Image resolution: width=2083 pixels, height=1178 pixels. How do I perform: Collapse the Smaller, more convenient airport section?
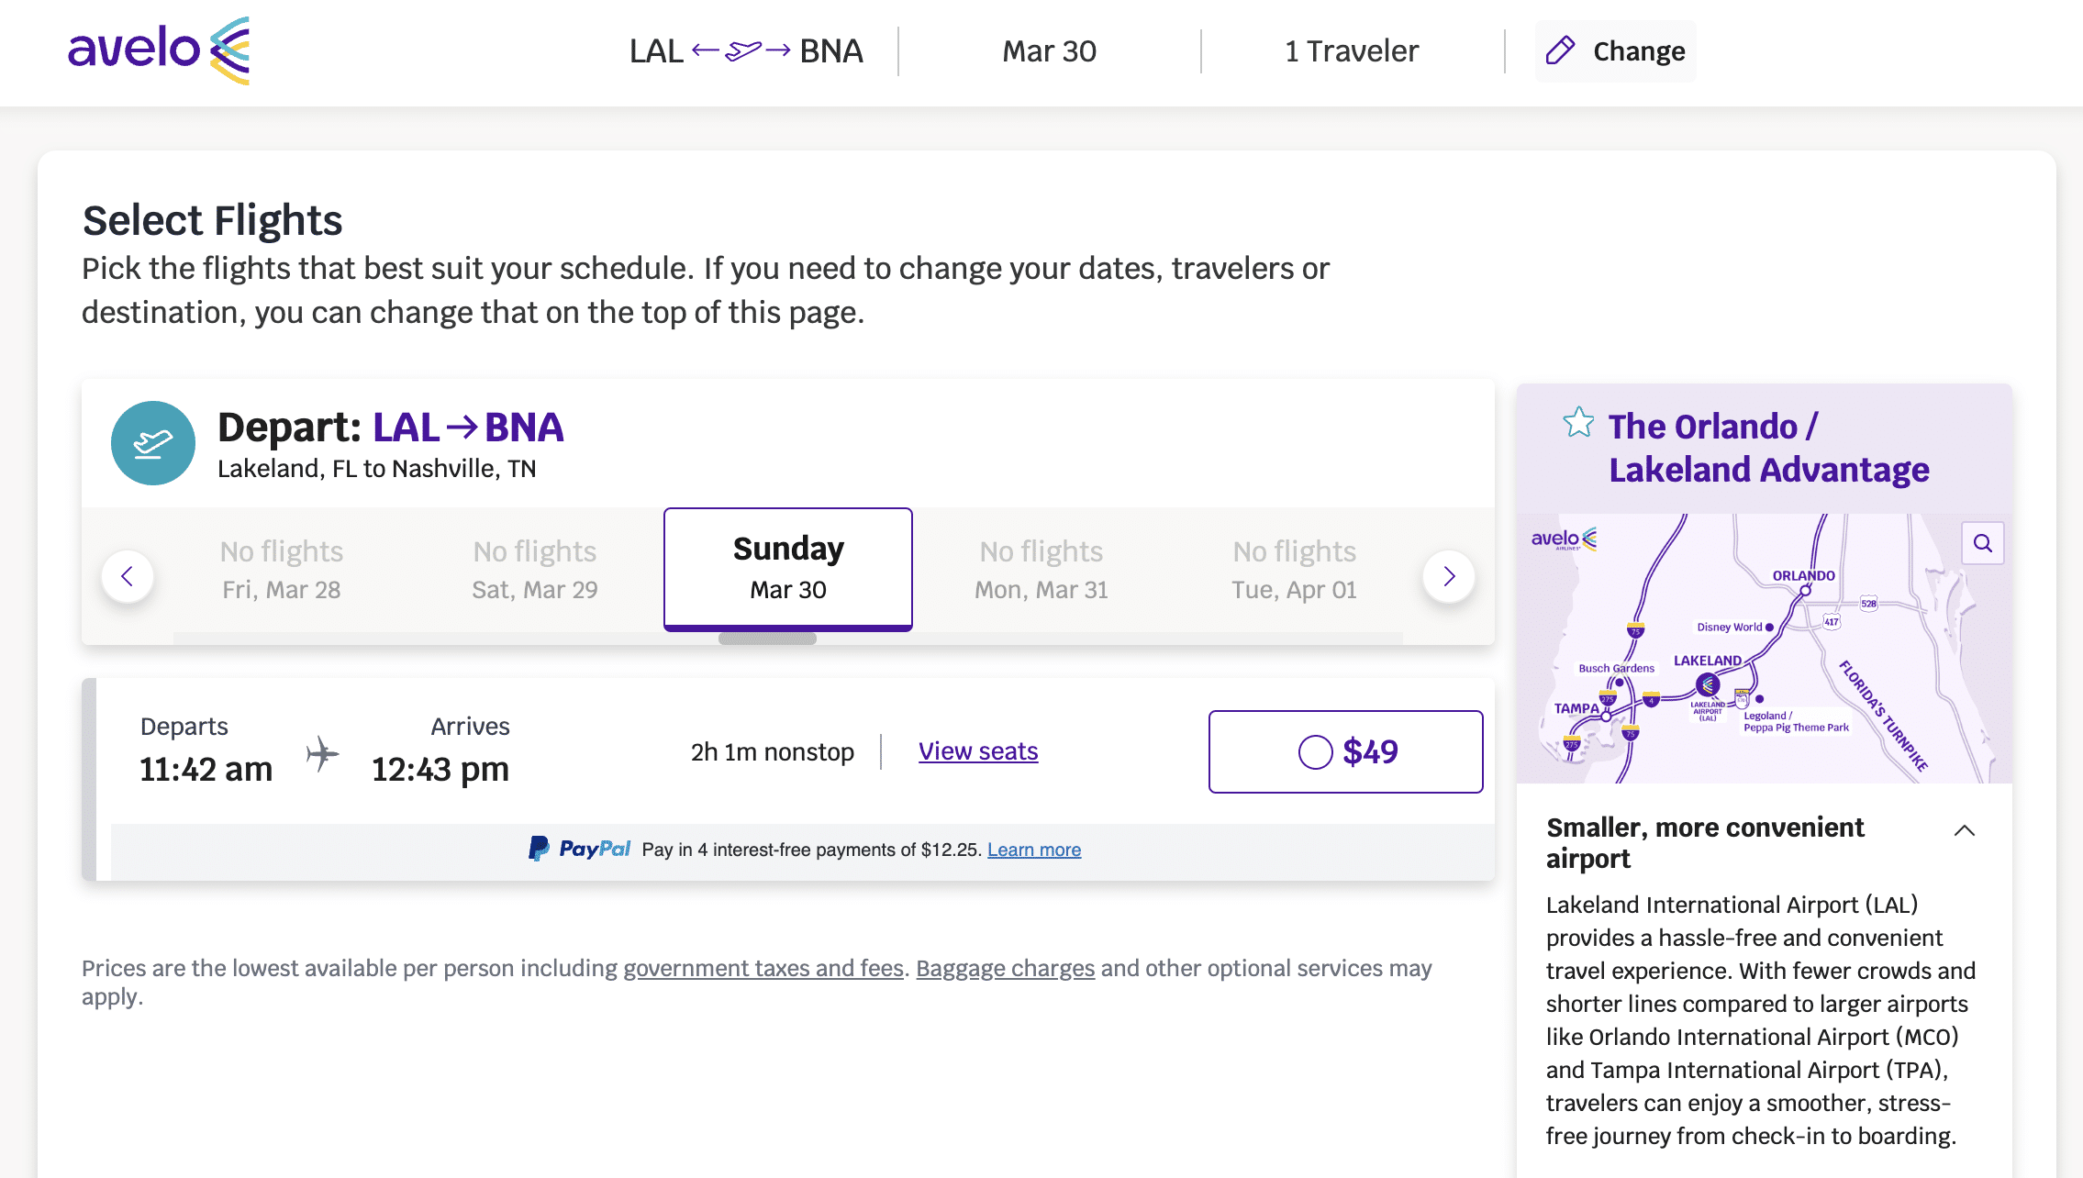tap(1964, 830)
